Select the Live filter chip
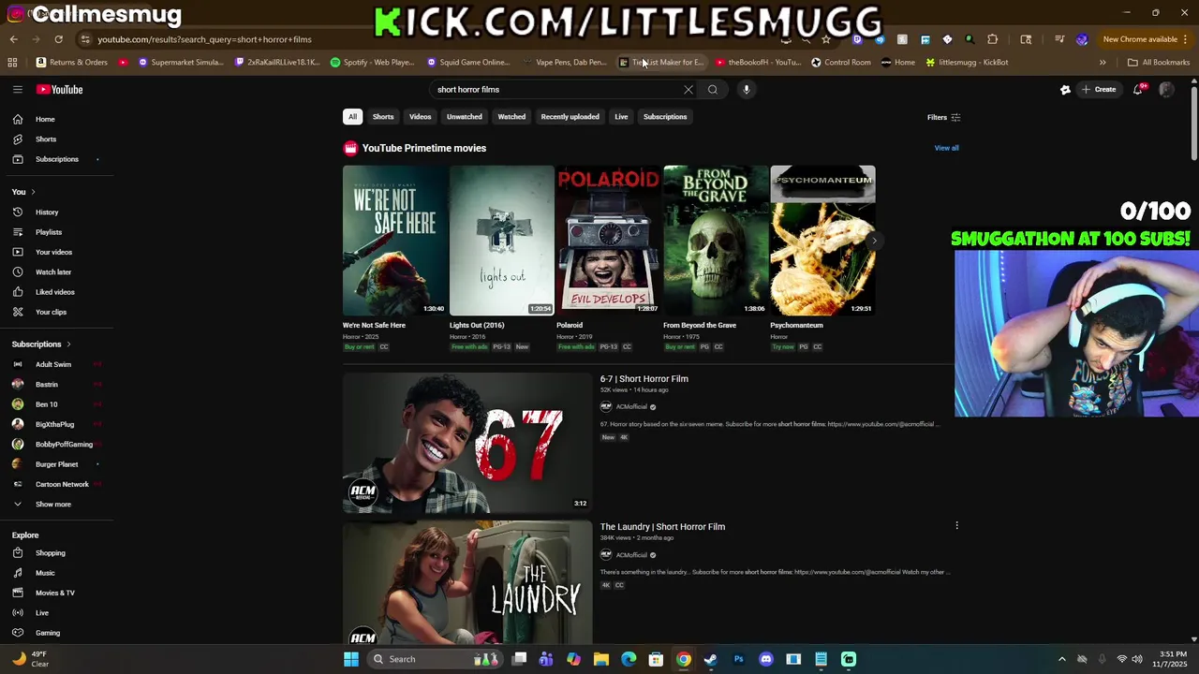 click(x=621, y=117)
